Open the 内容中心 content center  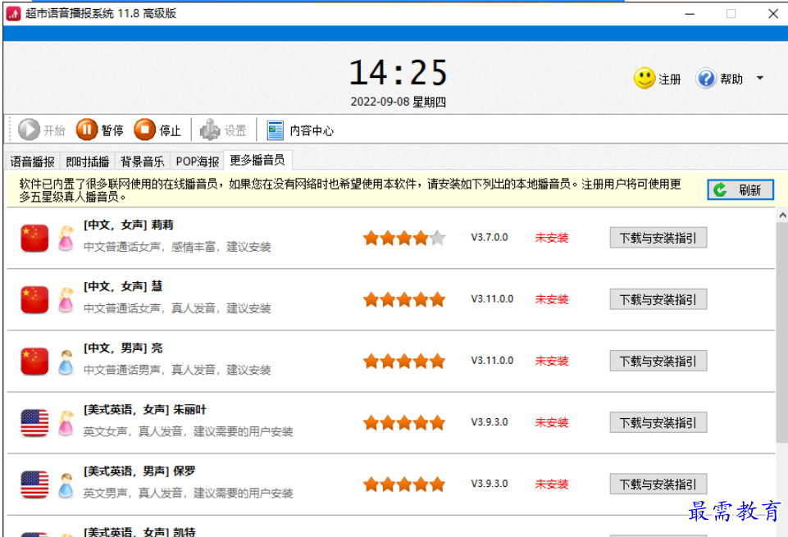(300, 130)
